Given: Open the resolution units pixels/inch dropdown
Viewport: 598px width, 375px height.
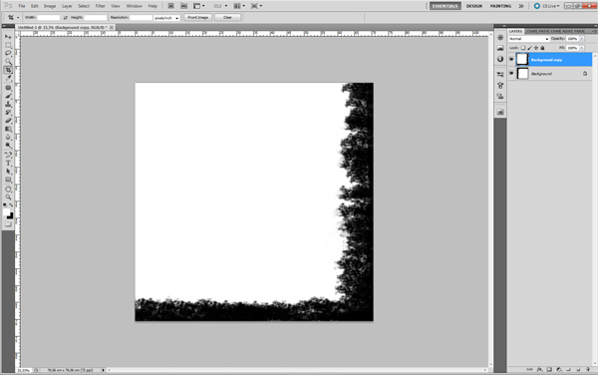Looking at the screenshot, I should tap(166, 18).
